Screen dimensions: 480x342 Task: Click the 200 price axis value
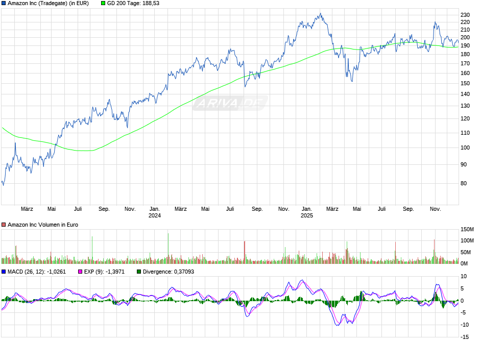click(465, 38)
